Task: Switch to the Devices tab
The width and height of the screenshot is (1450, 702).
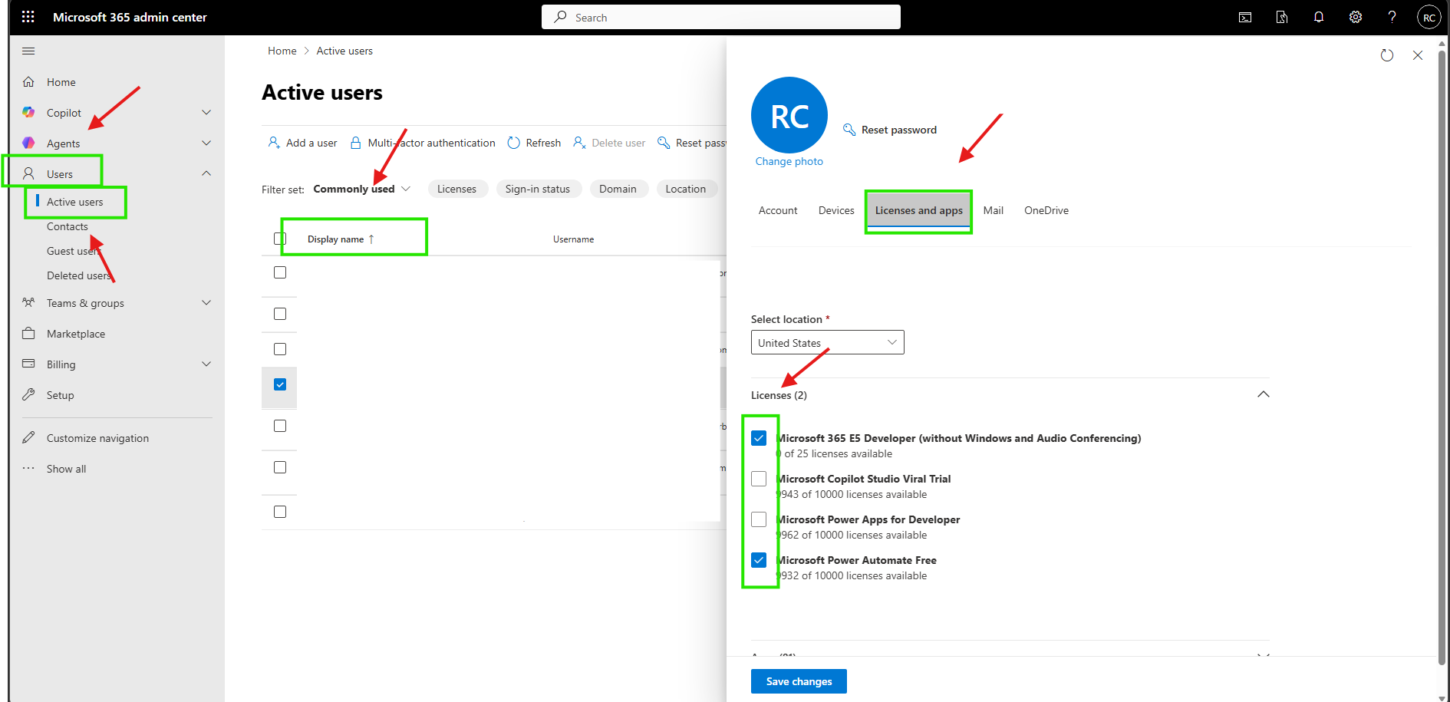Action: 836,210
